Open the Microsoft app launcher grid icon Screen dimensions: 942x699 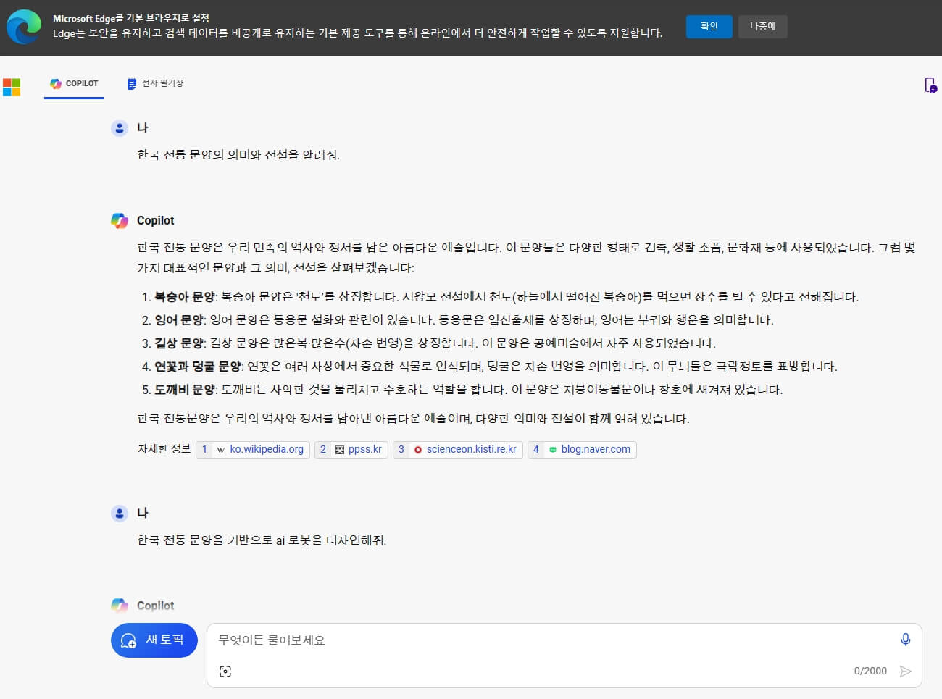pyautogui.click(x=12, y=87)
